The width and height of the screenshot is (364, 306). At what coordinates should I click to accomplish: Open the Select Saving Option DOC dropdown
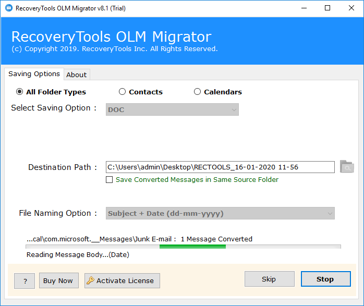[172, 109]
